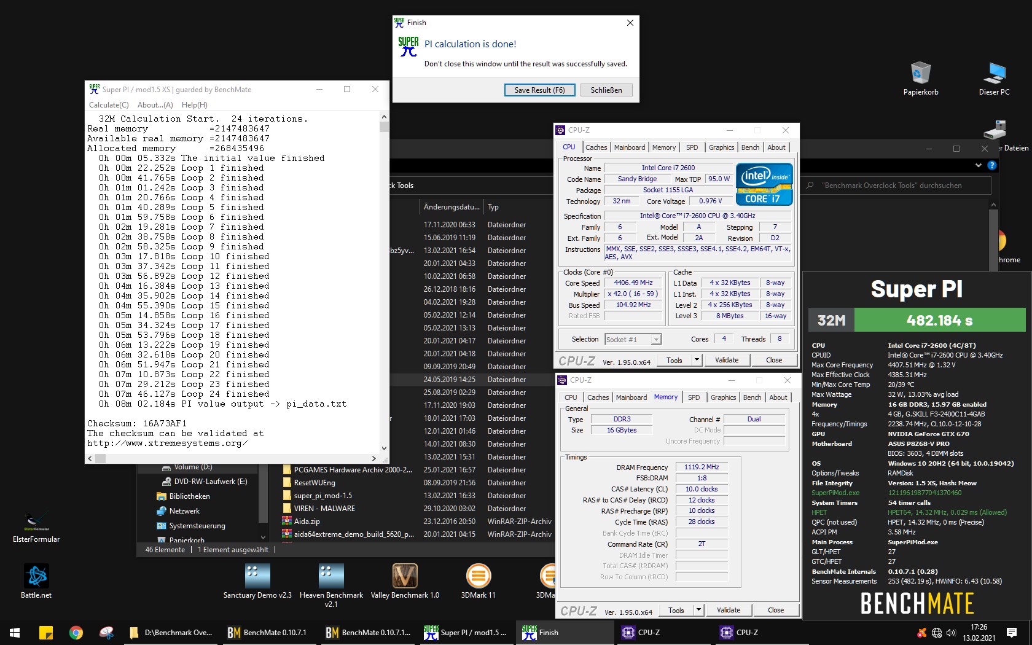Open the Tools dropdown arrow in lower CPU-Z

(698, 610)
